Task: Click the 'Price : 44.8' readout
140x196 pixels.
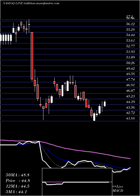Action: 18,181
